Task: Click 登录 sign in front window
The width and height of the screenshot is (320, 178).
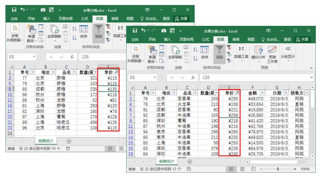Action: coord(287,39)
